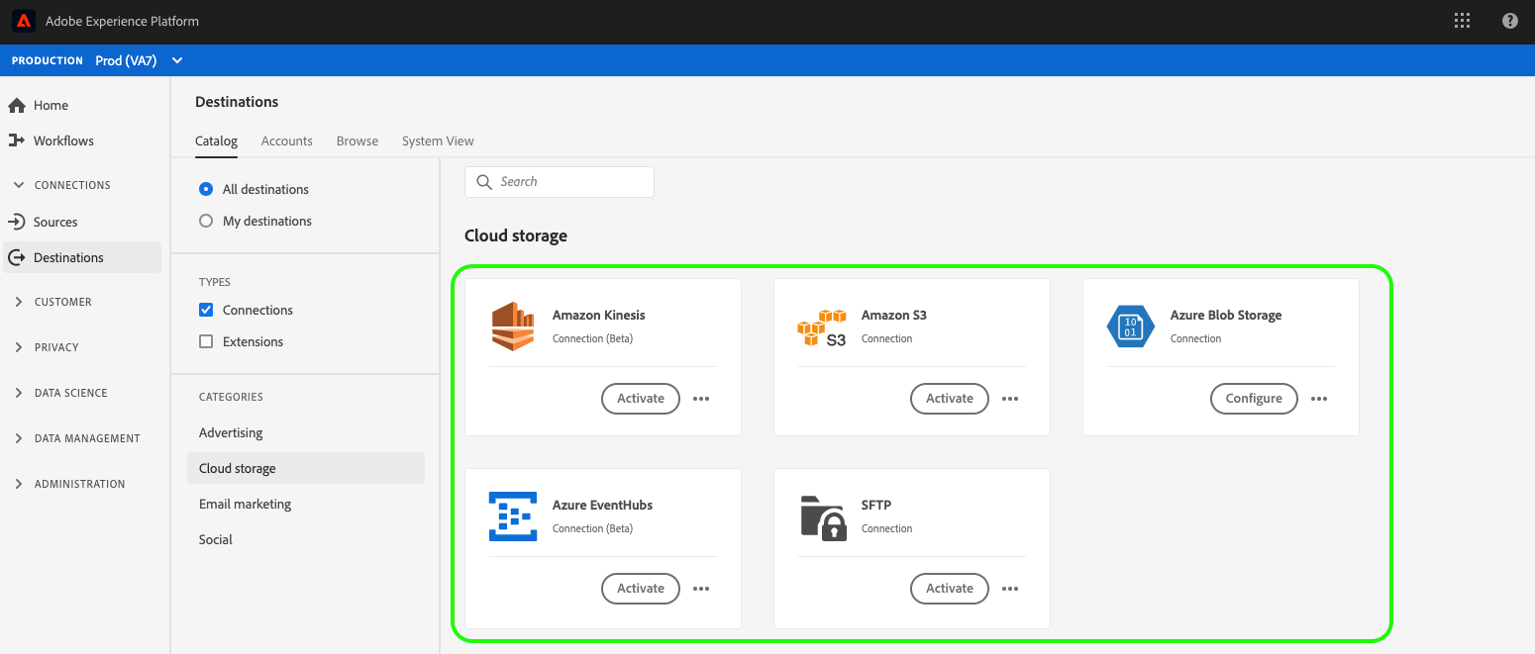Viewport: 1535px width, 654px height.
Task: Activate the SFTP destination
Action: click(x=950, y=589)
